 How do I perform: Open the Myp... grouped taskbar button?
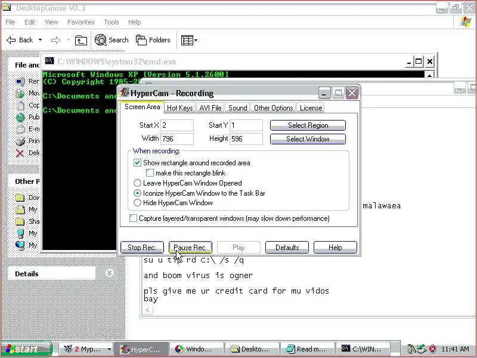point(86,349)
